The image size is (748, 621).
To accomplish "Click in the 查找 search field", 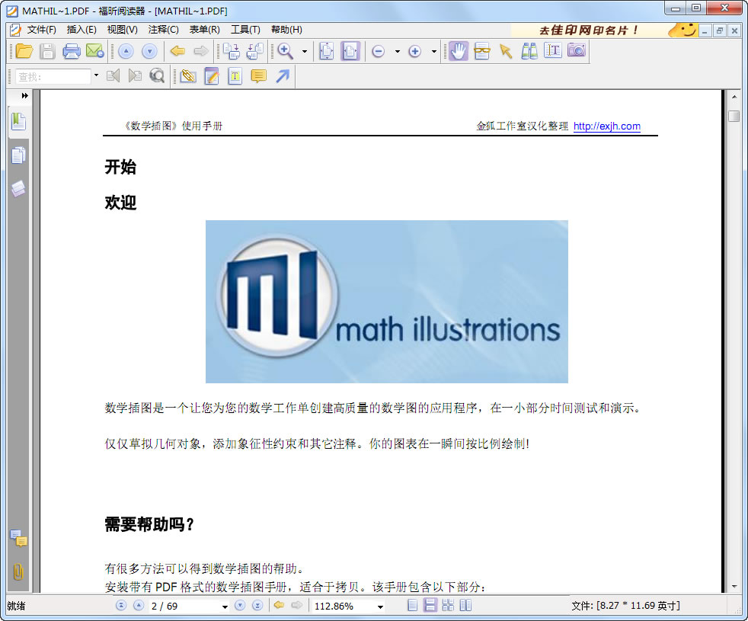I will [52, 76].
